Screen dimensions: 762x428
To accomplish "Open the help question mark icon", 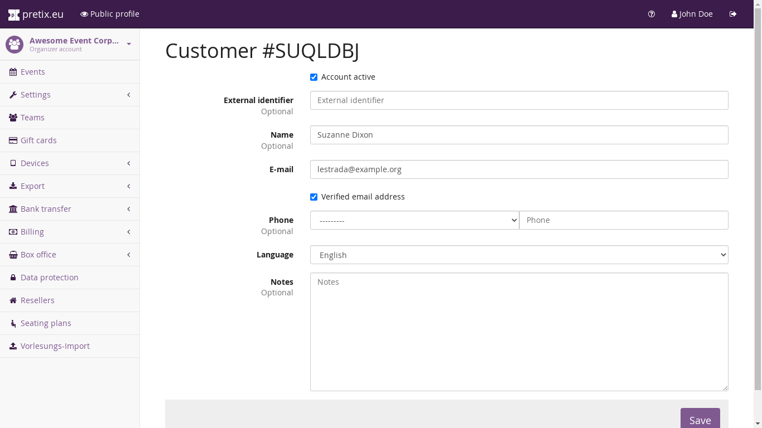I will pos(652,14).
